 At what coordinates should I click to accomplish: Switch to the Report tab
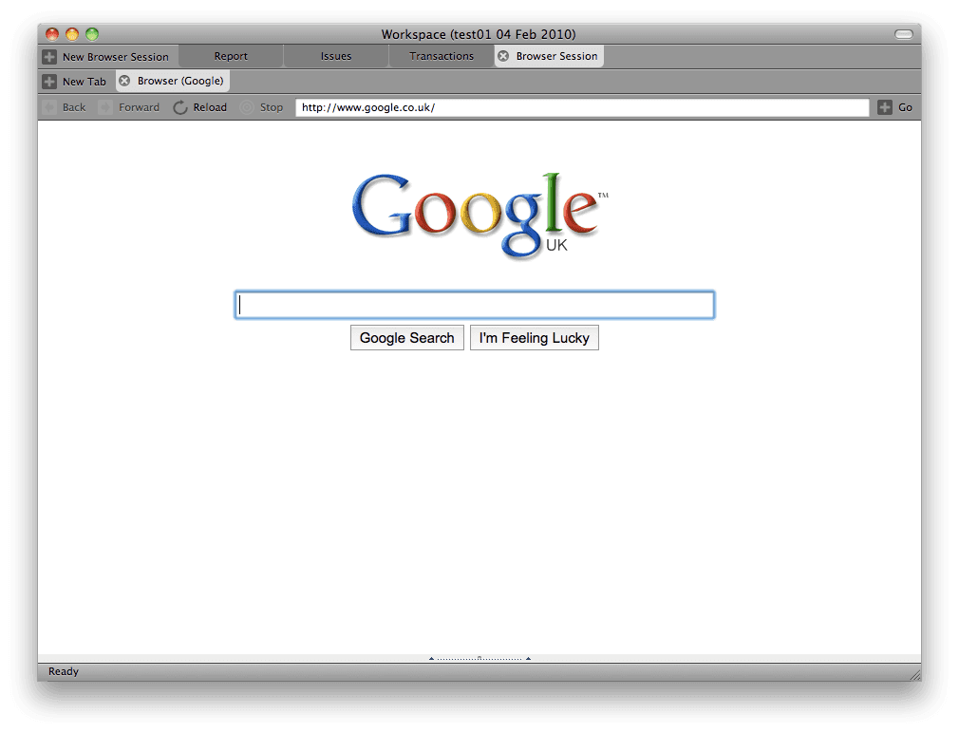pos(231,56)
